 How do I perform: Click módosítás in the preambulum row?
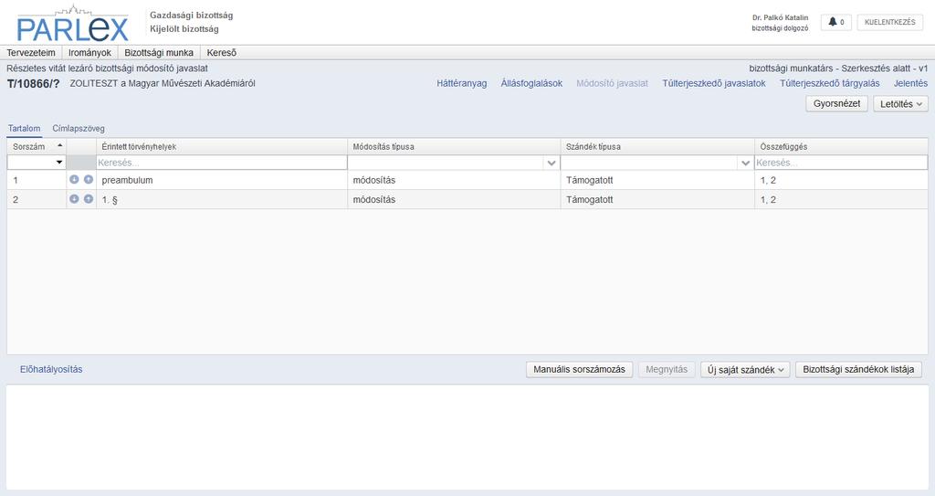pos(373,180)
